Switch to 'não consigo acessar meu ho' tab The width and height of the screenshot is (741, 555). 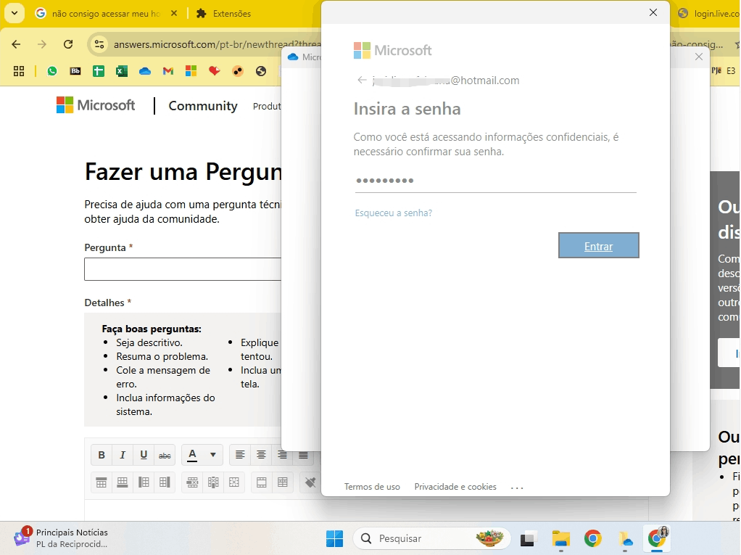(x=105, y=14)
